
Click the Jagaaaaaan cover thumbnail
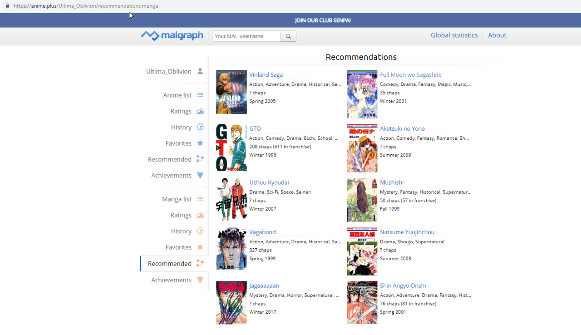(x=231, y=303)
